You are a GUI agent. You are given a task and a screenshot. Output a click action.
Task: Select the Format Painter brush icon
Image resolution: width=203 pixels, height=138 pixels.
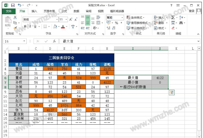pyautogui.click(x=15, y=28)
